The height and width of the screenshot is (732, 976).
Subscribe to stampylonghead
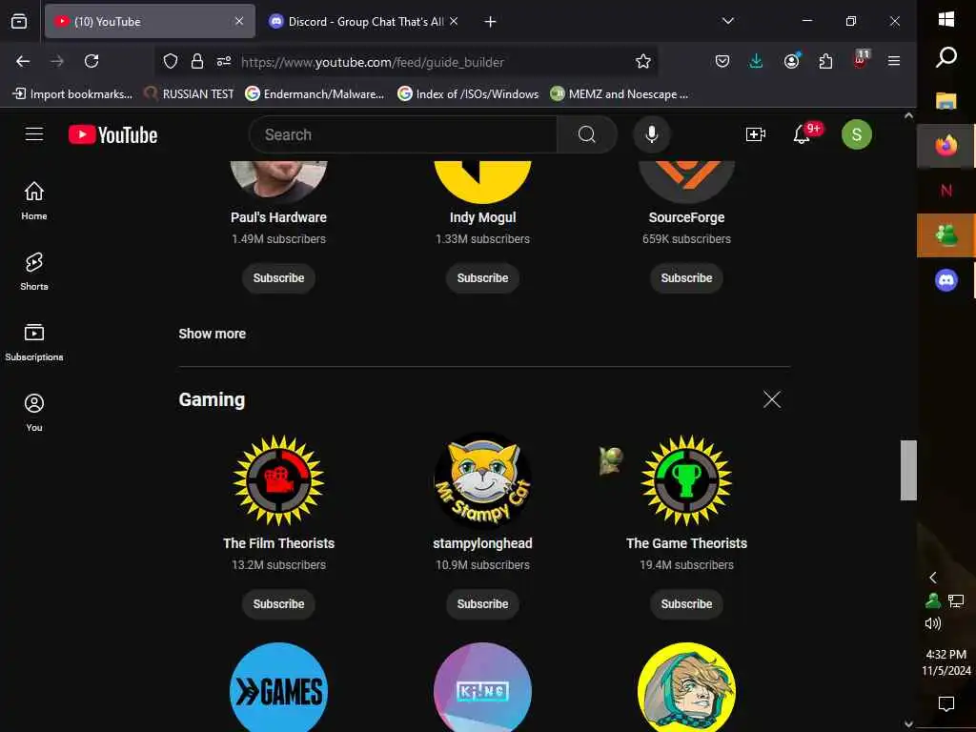tap(482, 603)
